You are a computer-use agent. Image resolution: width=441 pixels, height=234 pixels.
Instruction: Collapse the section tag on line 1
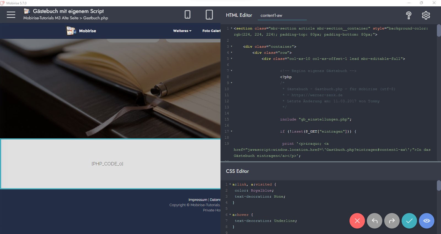(x=232, y=28)
